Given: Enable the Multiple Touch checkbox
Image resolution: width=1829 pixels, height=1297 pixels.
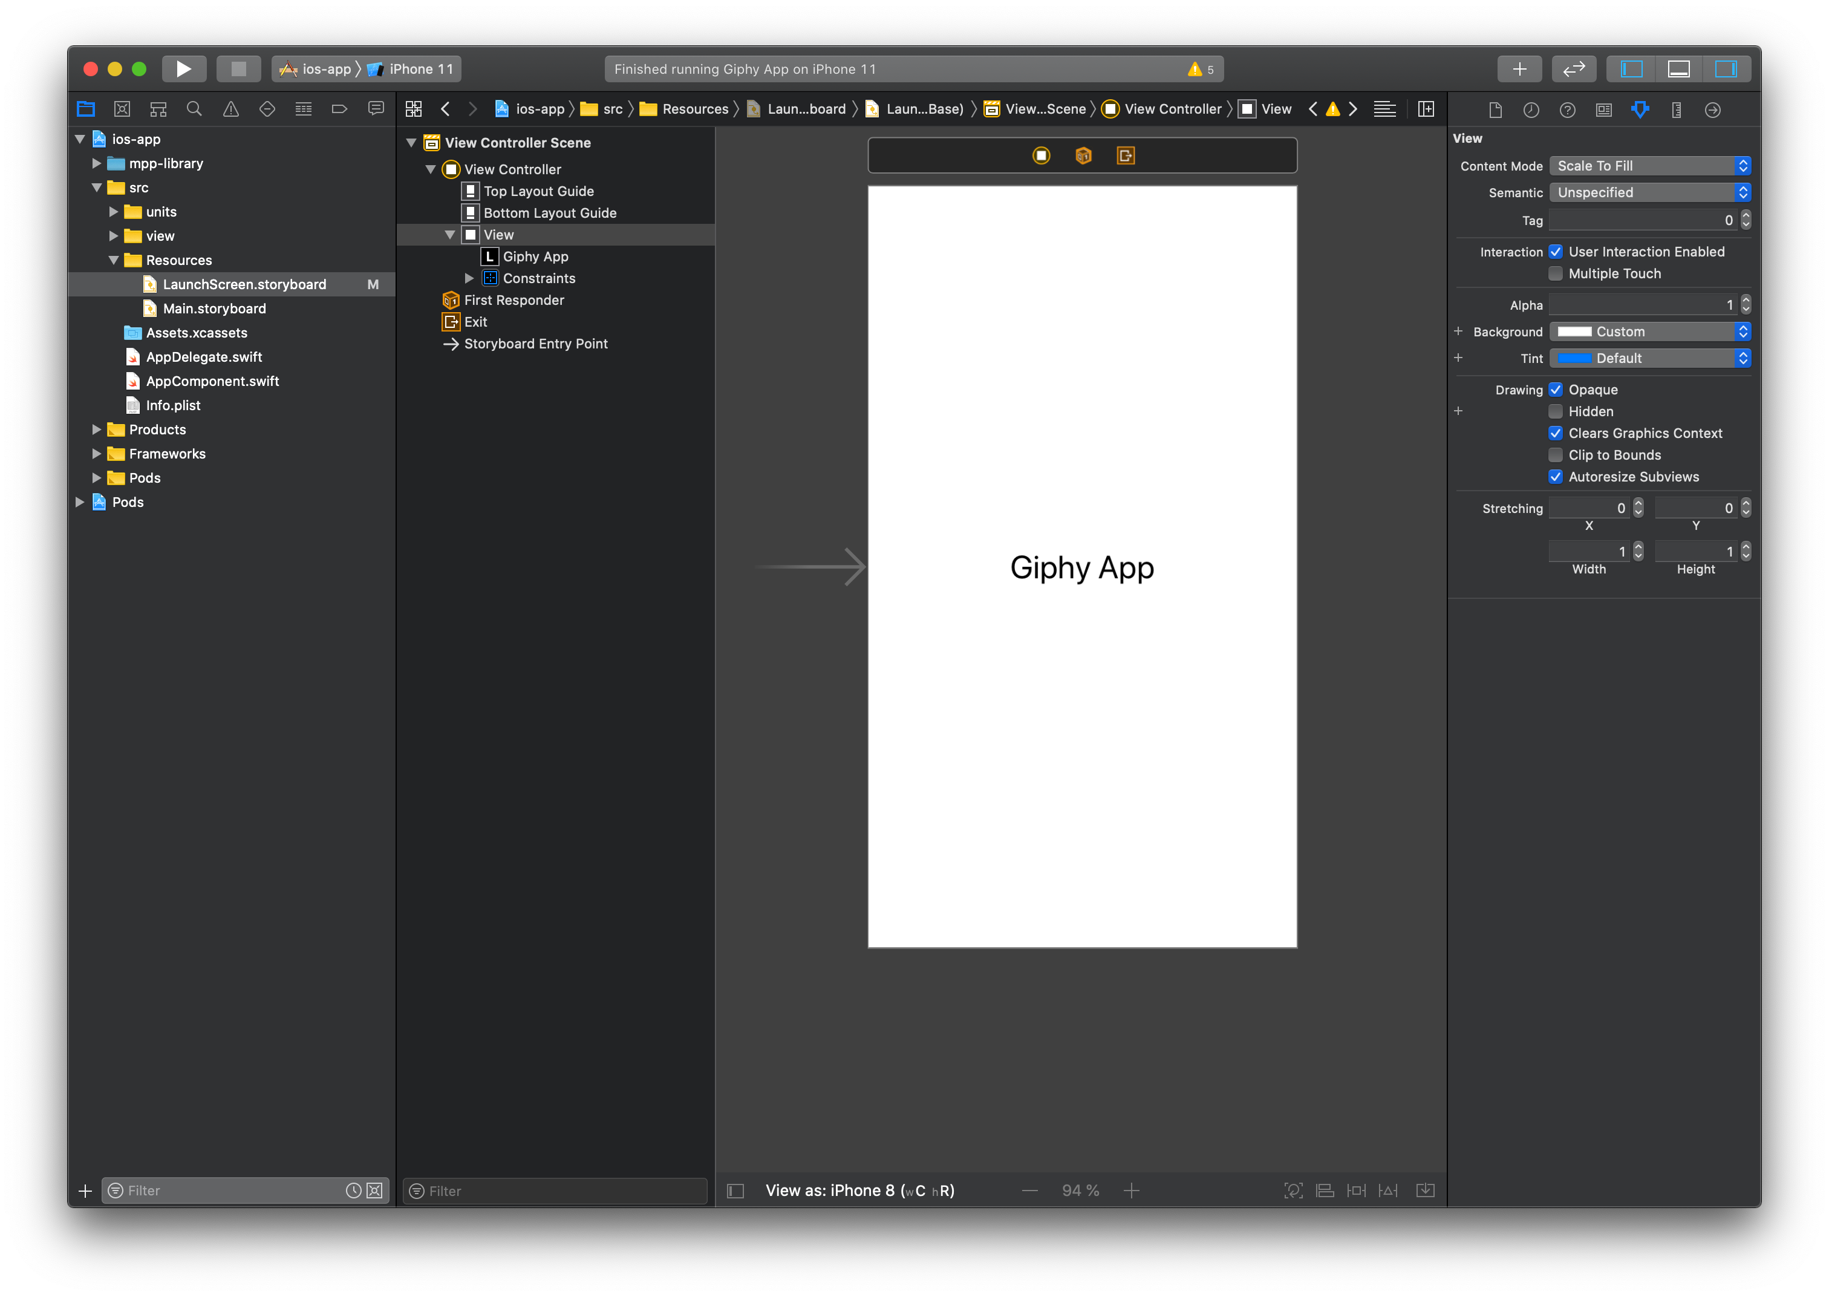Looking at the screenshot, I should tap(1555, 274).
